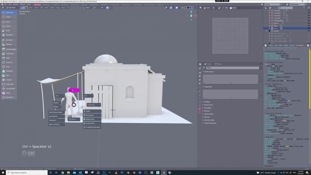Select the Transform tool
This screenshot has width=311, height=175.
pyautogui.click(x=9, y=35)
